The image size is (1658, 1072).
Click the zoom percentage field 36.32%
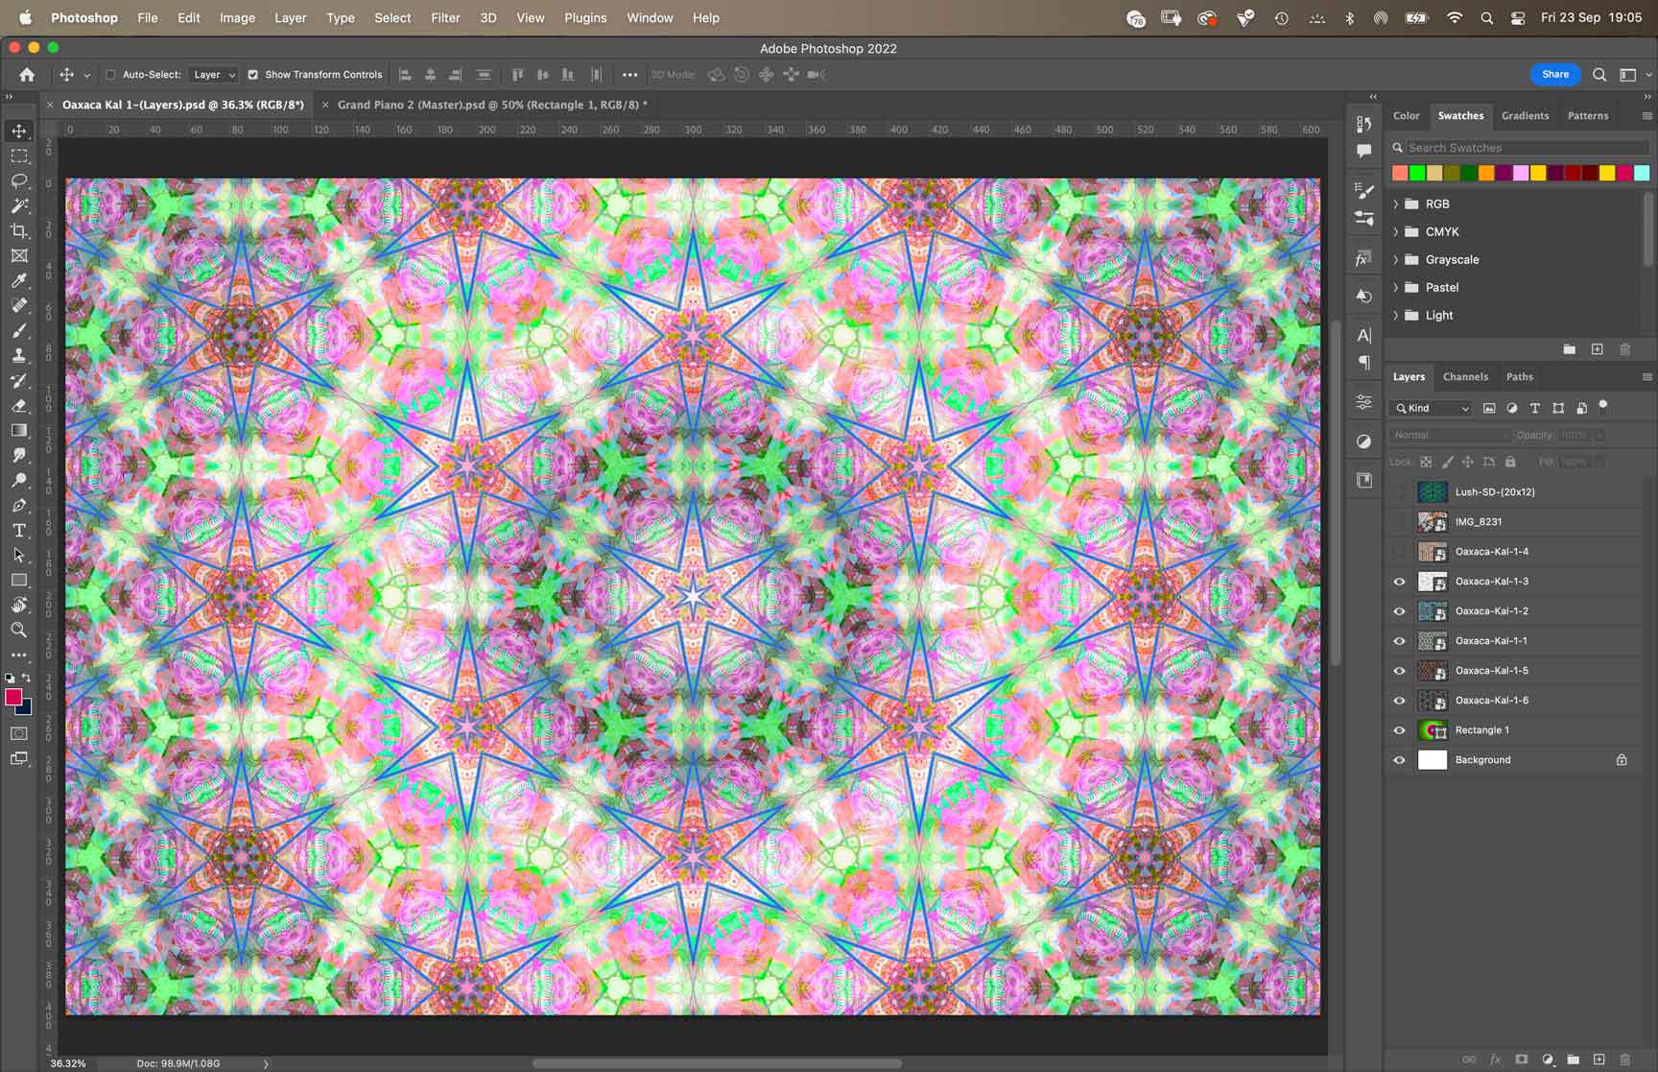coord(68,1063)
